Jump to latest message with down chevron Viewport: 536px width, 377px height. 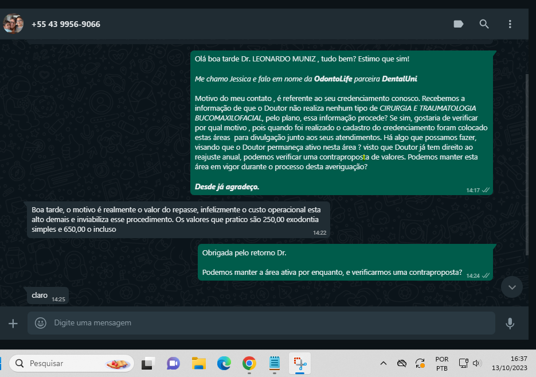(512, 287)
